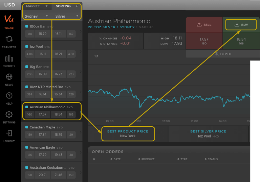
Task: Toggle the 1Kg Bar blue square marker
Action: tap(26, 67)
